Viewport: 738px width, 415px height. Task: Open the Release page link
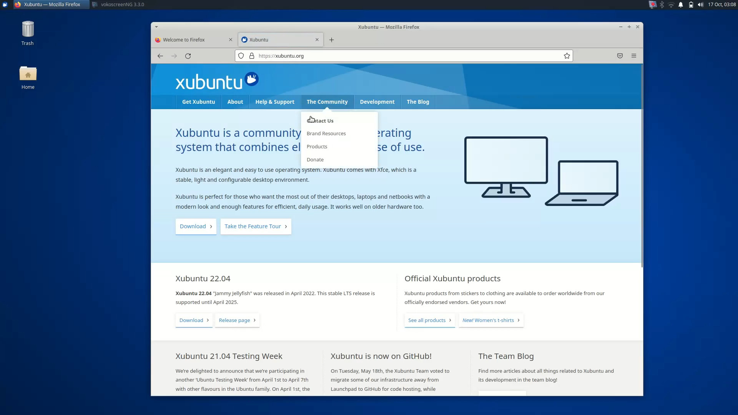235,320
